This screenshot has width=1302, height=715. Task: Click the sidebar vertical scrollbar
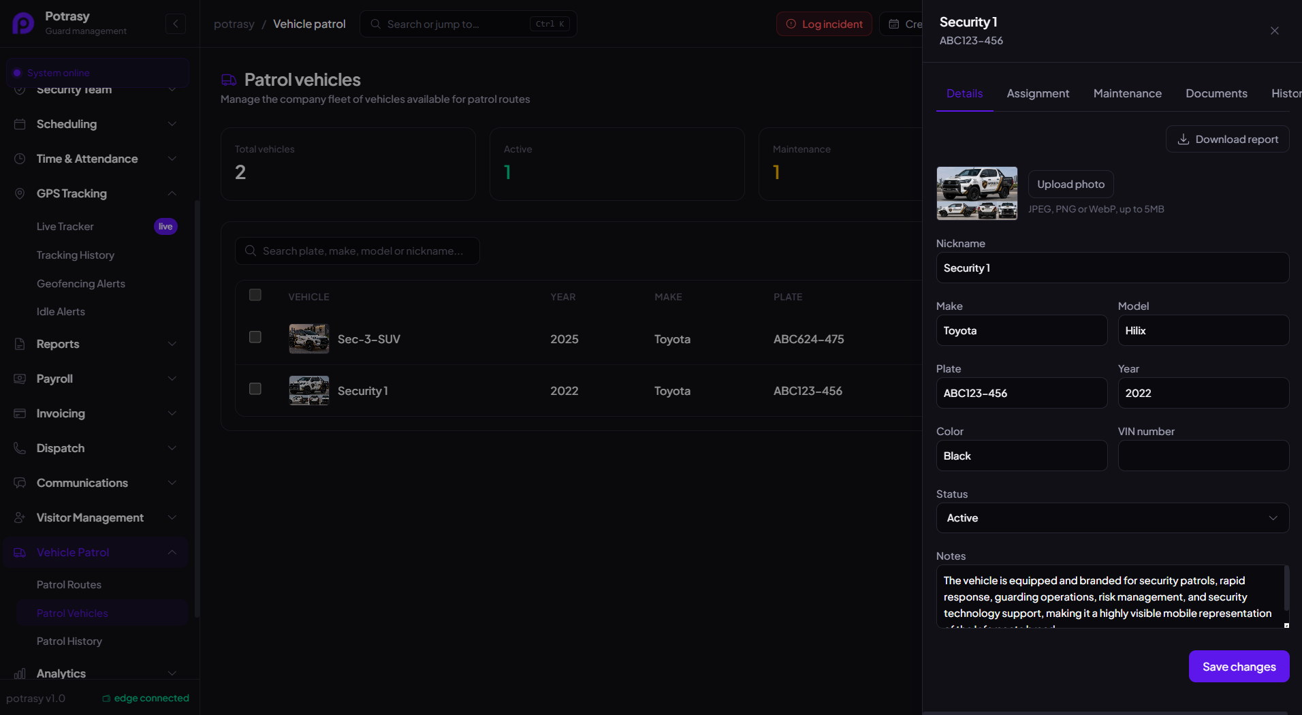(x=197, y=409)
